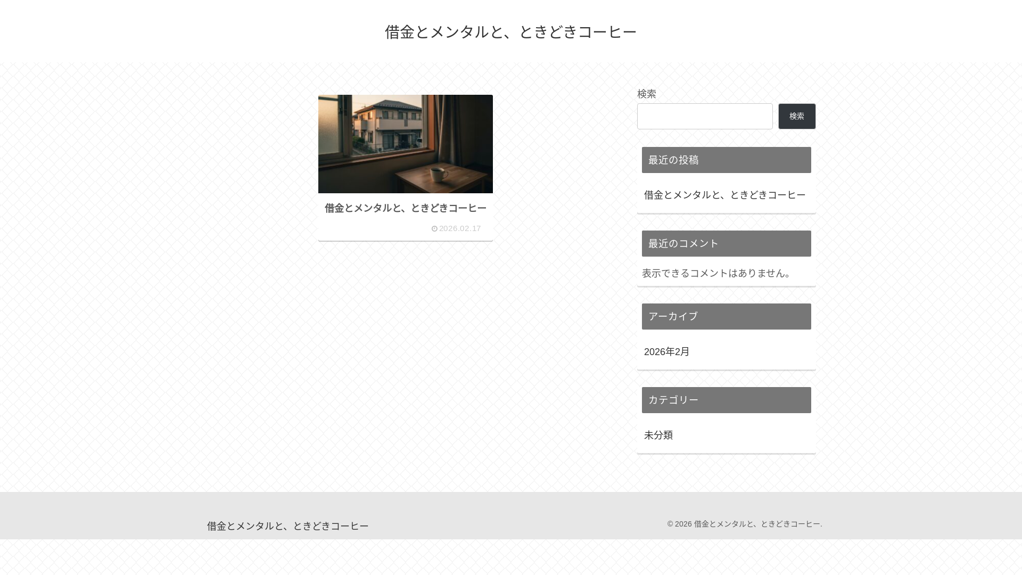Open the footer site title link
Image resolution: width=1022 pixels, height=575 pixels.
pyautogui.click(x=288, y=526)
